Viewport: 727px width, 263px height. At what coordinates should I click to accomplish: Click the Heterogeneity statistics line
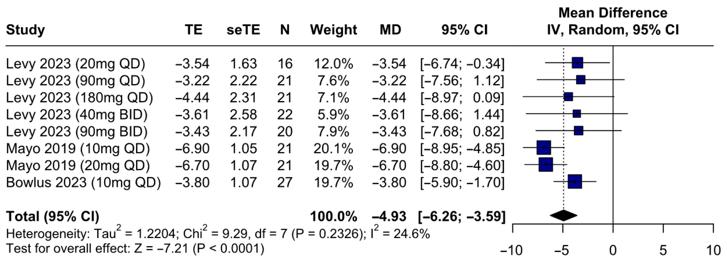pyautogui.click(x=218, y=234)
